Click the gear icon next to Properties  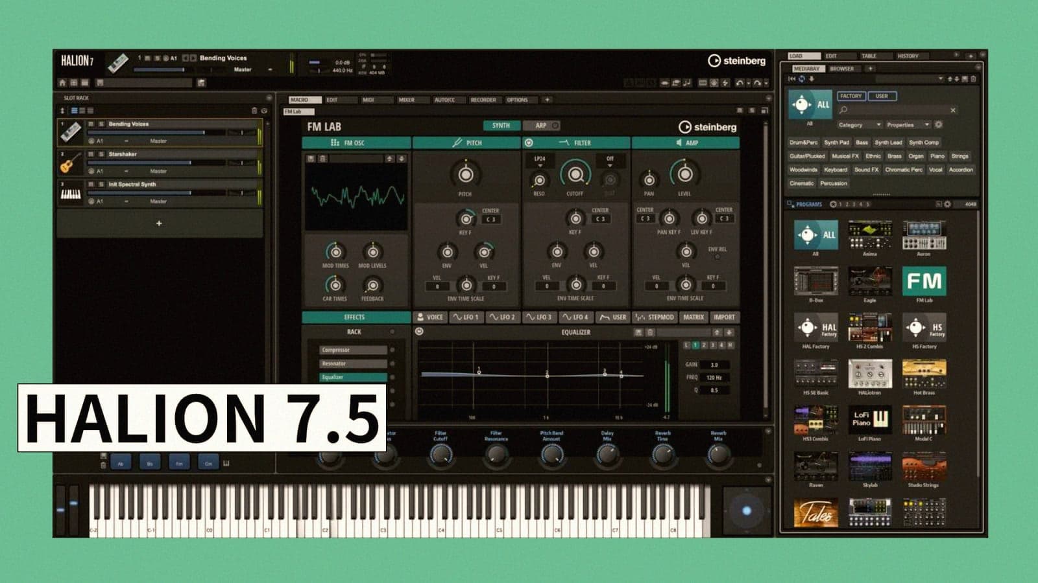pyautogui.click(x=938, y=125)
